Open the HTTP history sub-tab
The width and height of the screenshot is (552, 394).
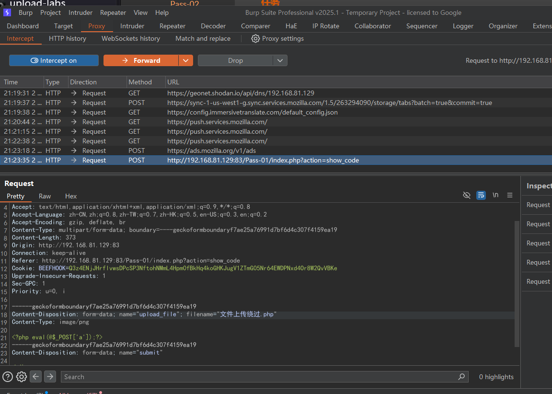(x=67, y=39)
